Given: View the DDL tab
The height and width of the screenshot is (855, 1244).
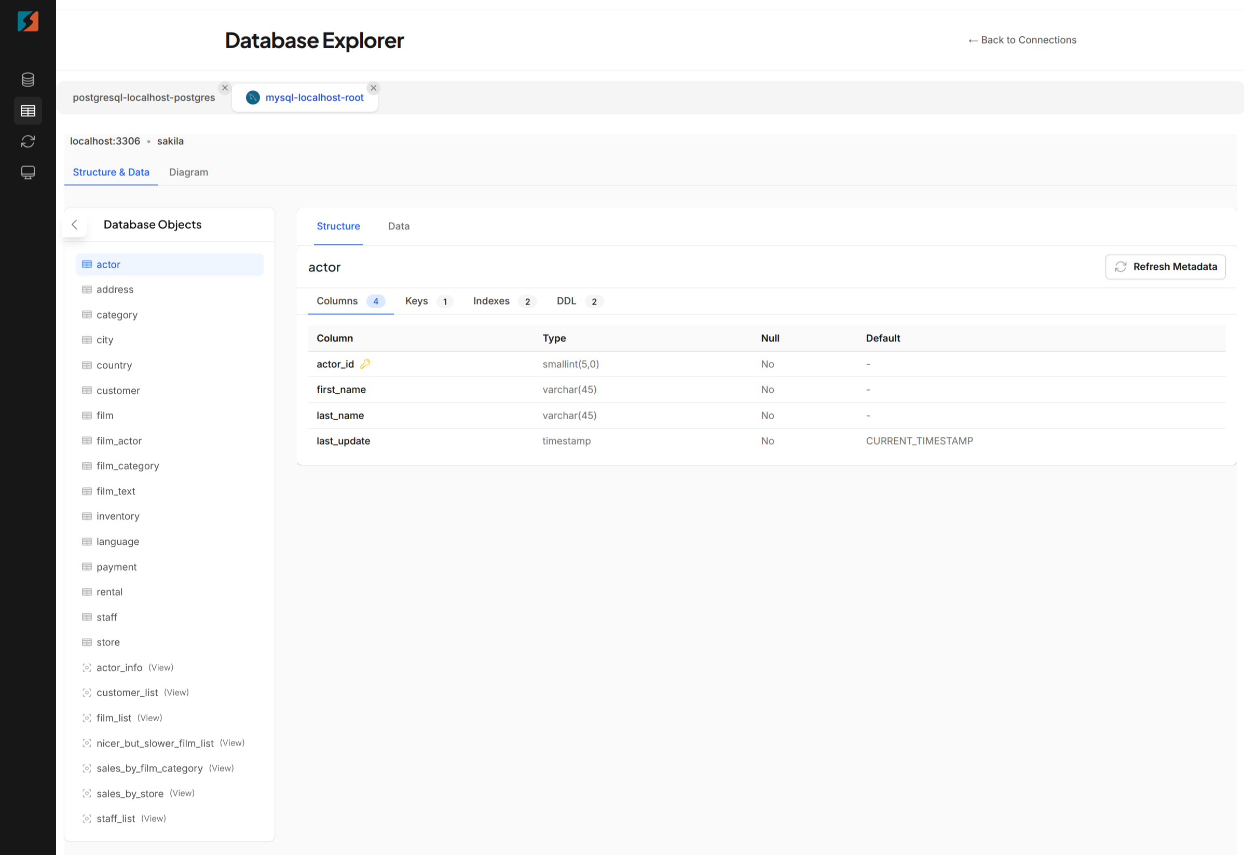Looking at the screenshot, I should pyautogui.click(x=566, y=301).
